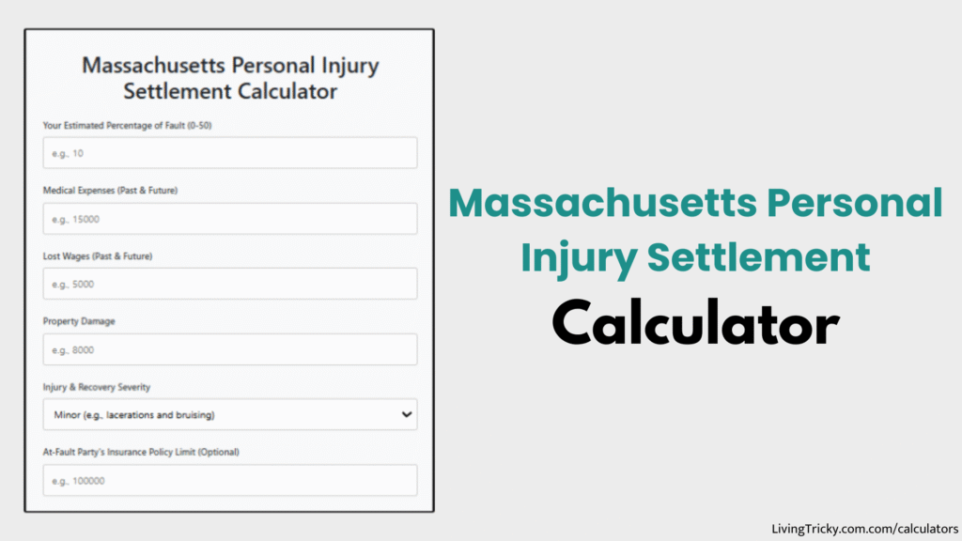962x541 pixels.
Task: Click the calculator title heading
Action: [229, 78]
